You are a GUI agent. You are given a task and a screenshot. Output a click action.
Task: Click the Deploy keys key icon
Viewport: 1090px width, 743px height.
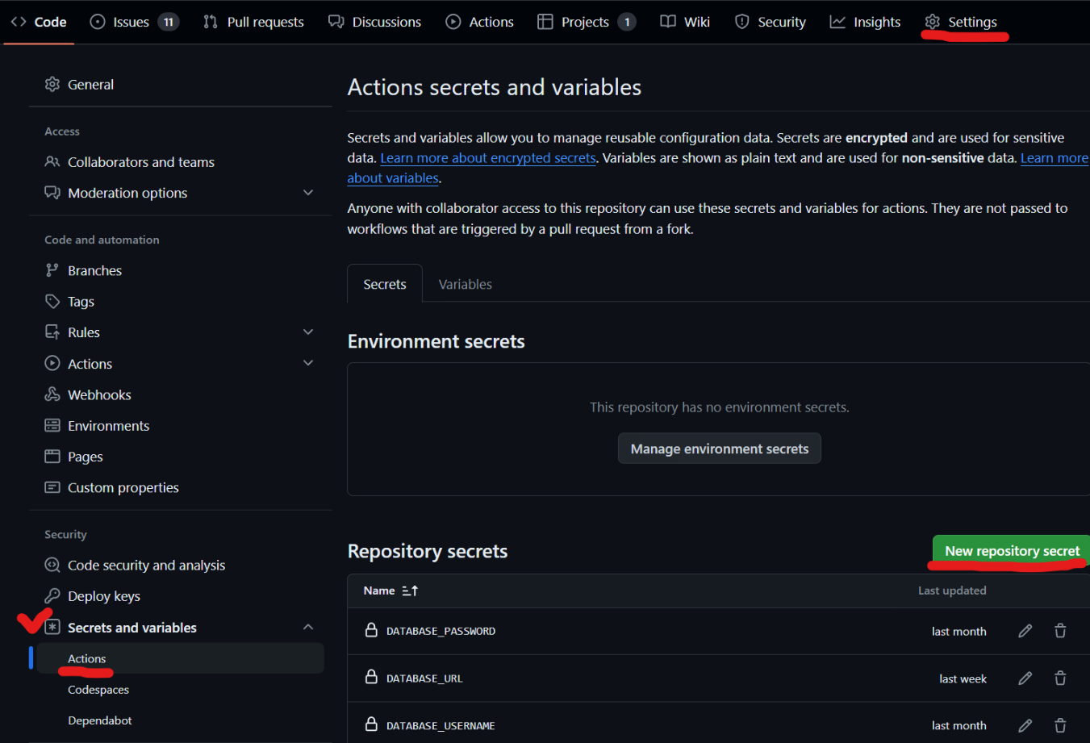pos(52,596)
